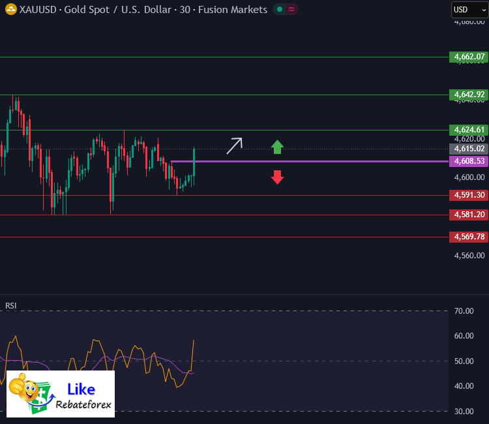Click the 40.00 RSI scale value
Viewport: 489px width, 424px height.
464,386
